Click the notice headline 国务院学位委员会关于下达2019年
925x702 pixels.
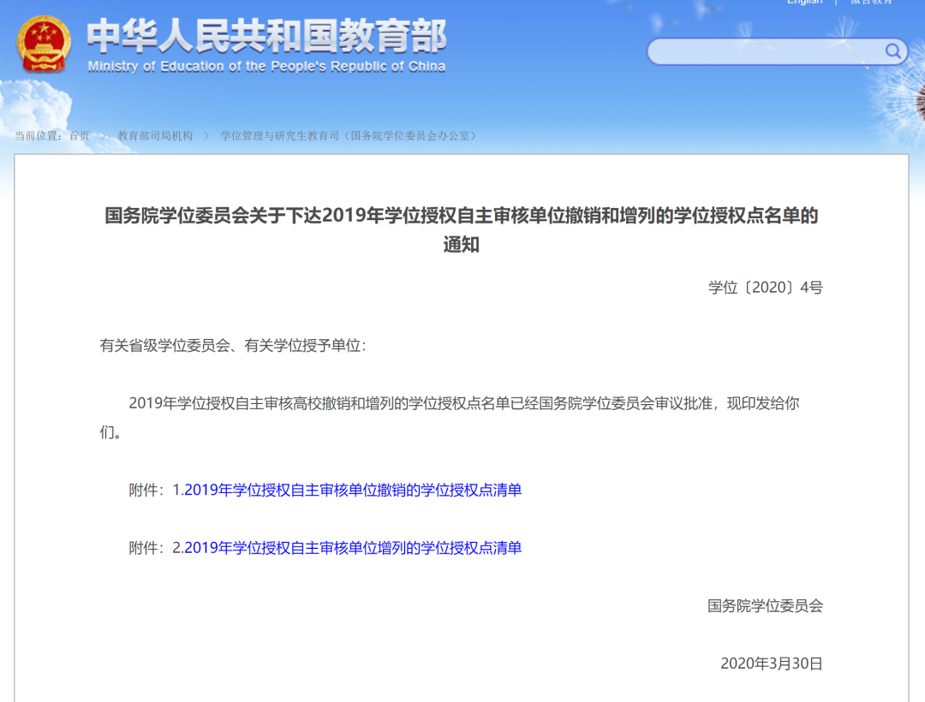click(x=462, y=217)
